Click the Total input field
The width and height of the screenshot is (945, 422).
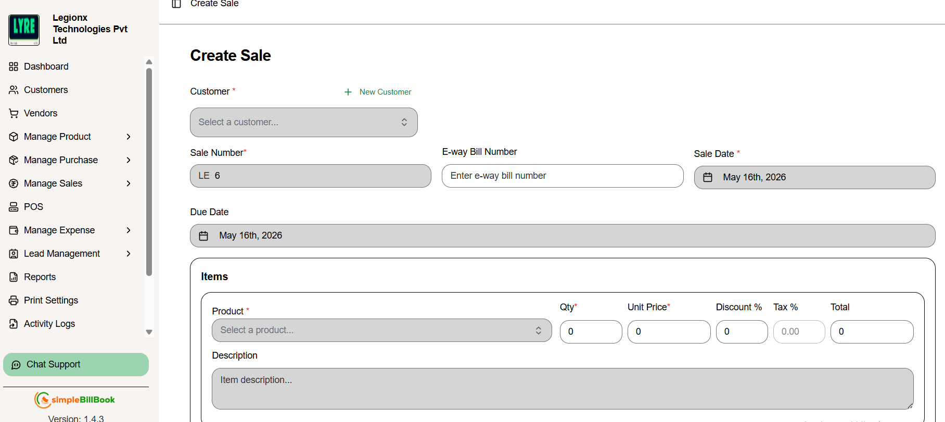pyautogui.click(x=872, y=332)
